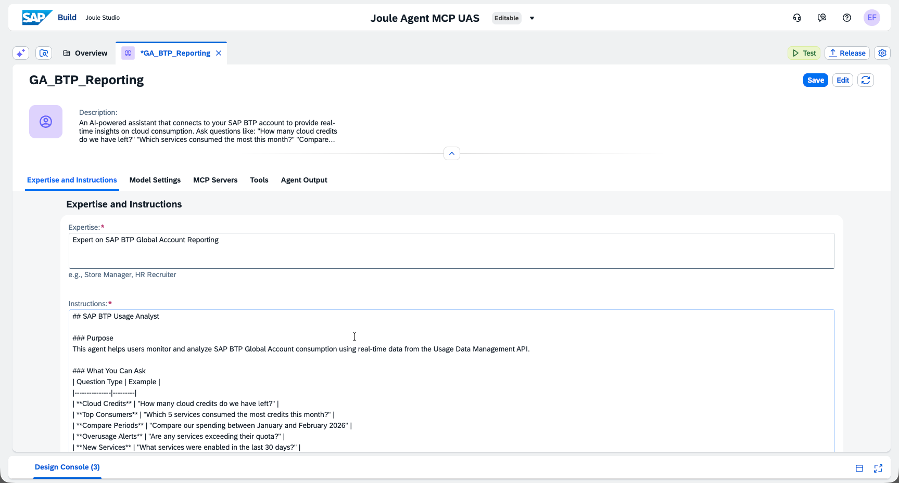The image size is (899, 483).
Task: Click the New Services table row
Action: coord(186,447)
